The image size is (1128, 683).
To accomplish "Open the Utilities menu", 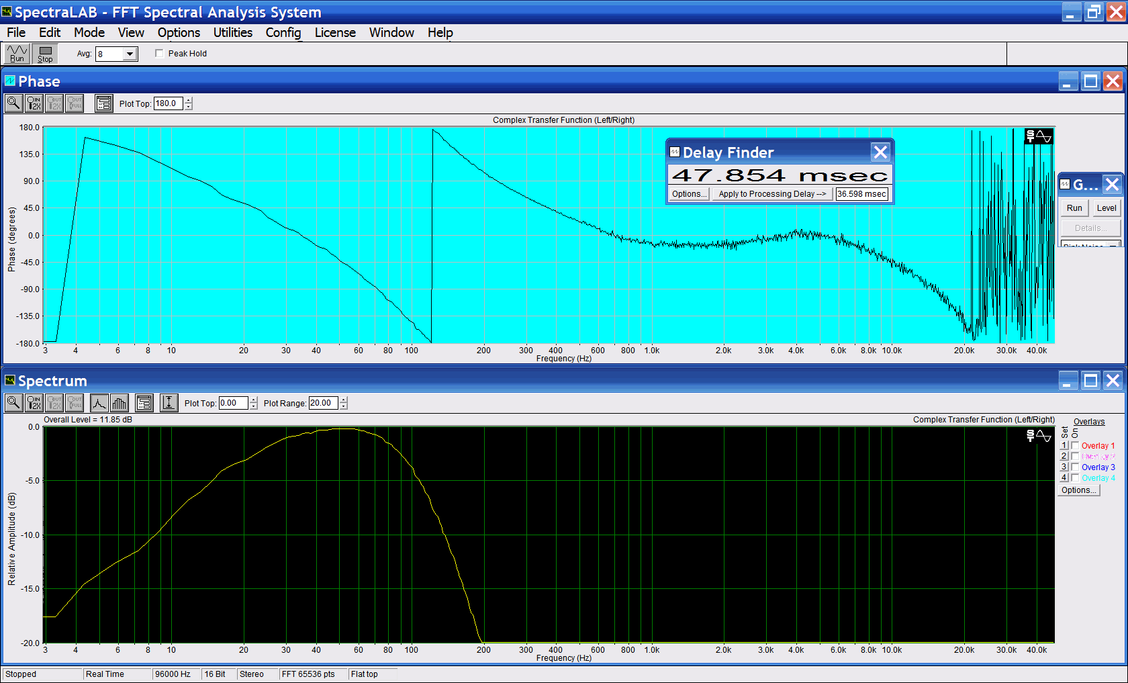I will (232, 32).
